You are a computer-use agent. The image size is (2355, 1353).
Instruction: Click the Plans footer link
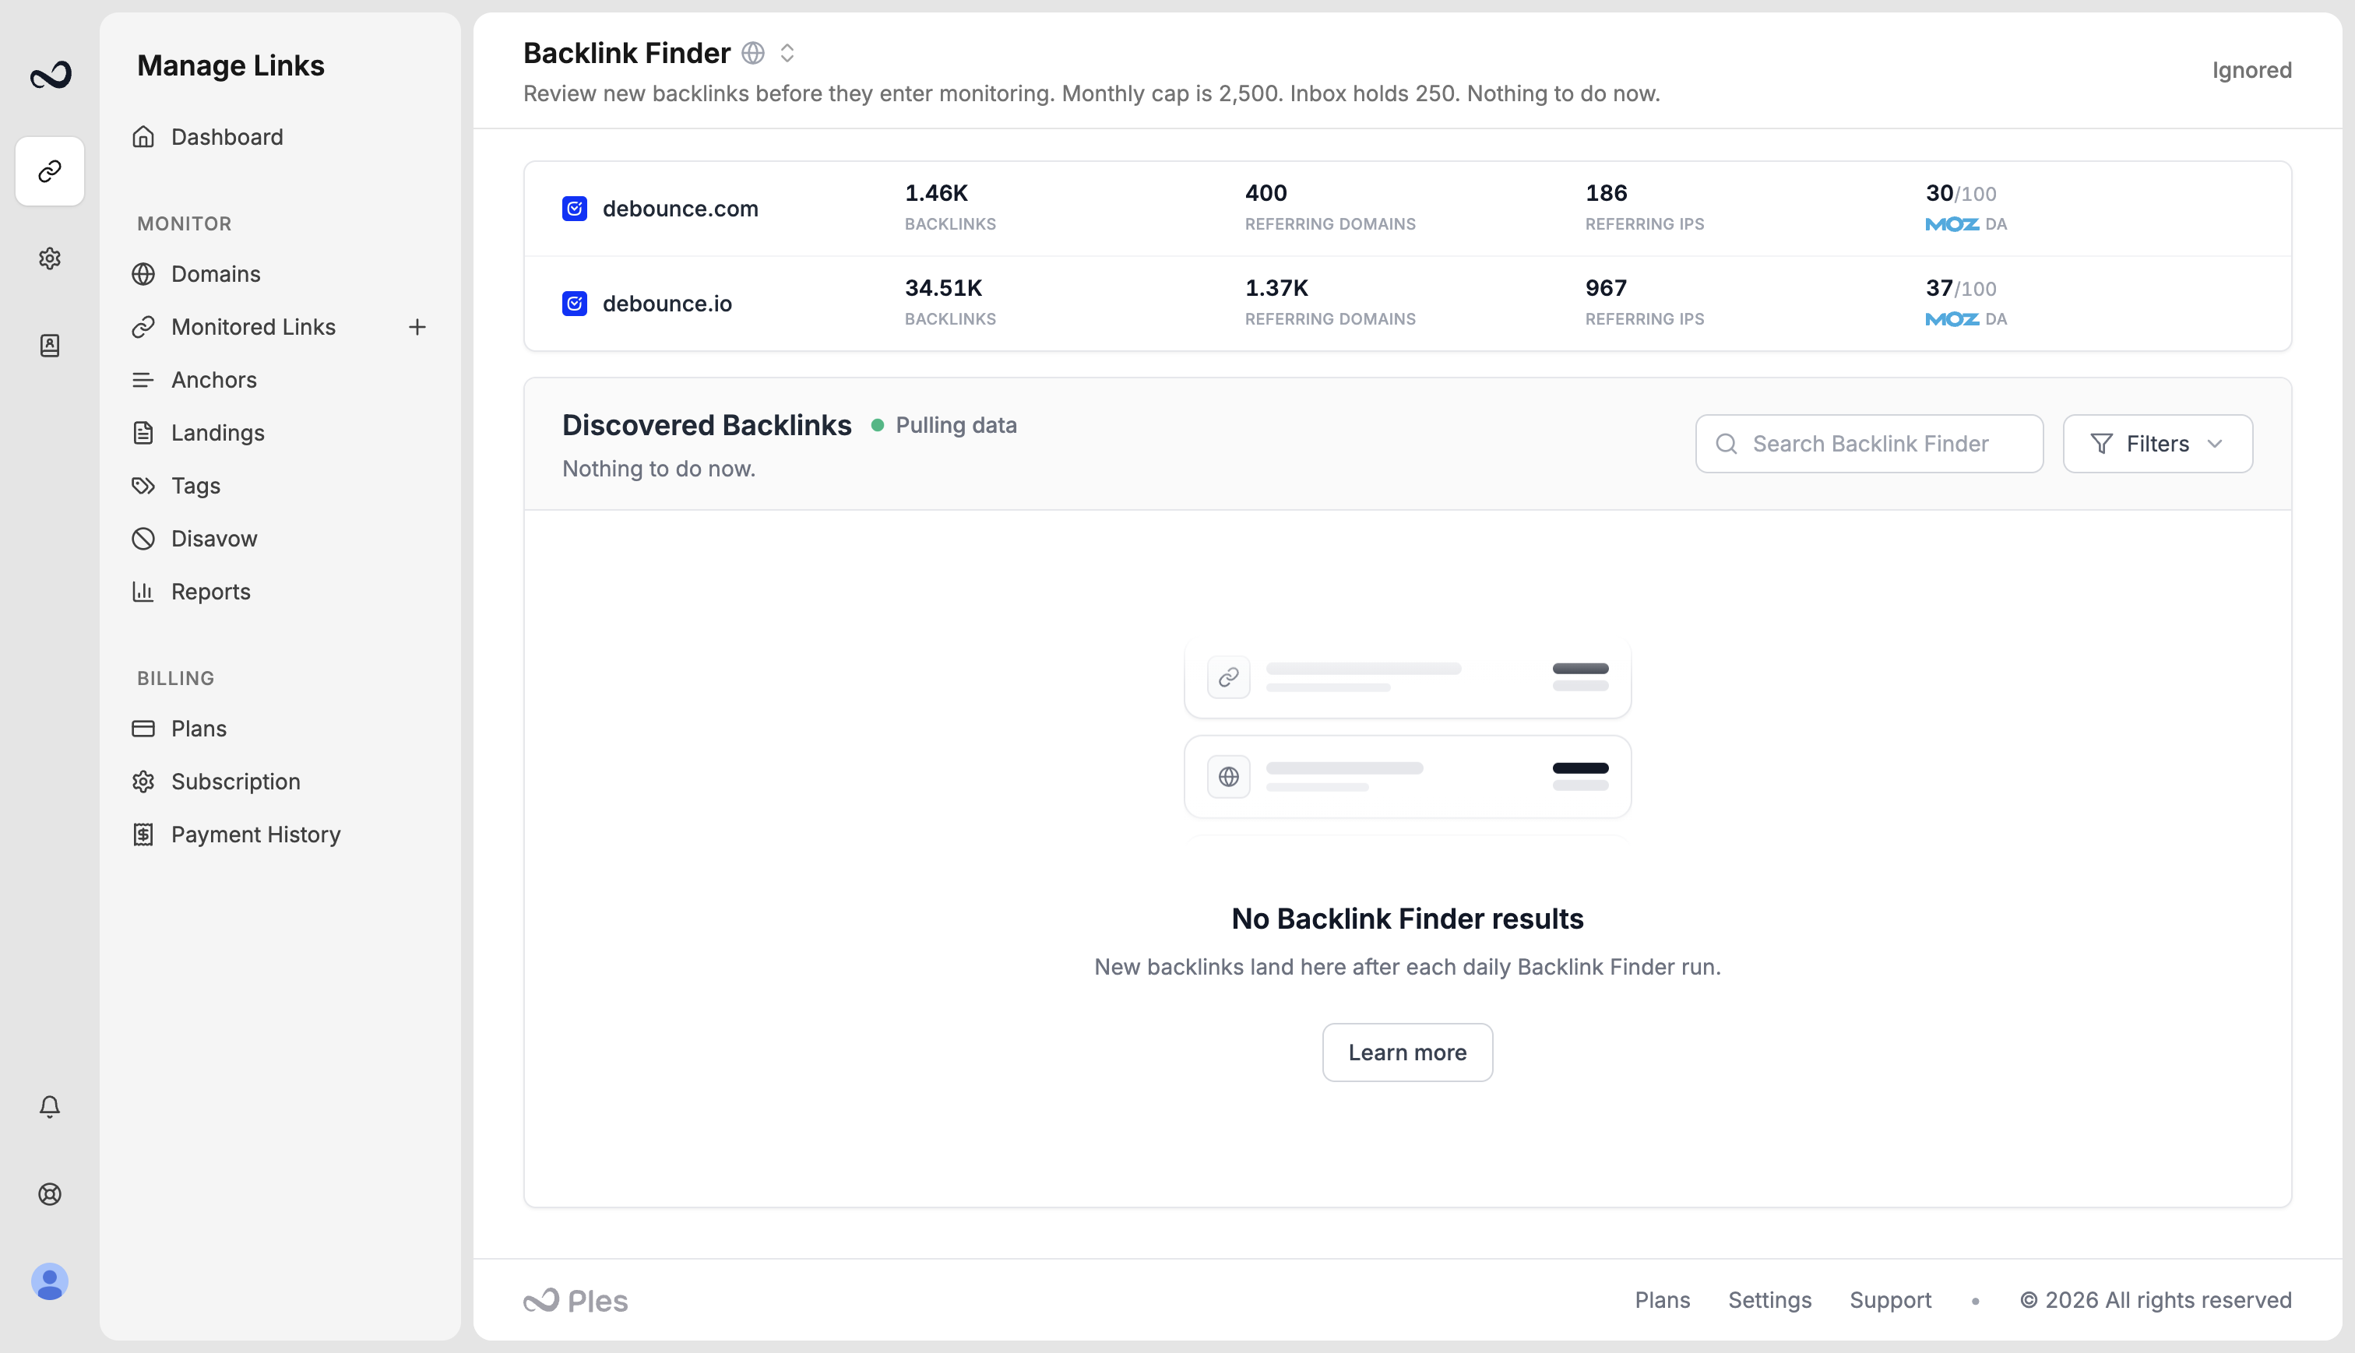pos(1663,1300)
